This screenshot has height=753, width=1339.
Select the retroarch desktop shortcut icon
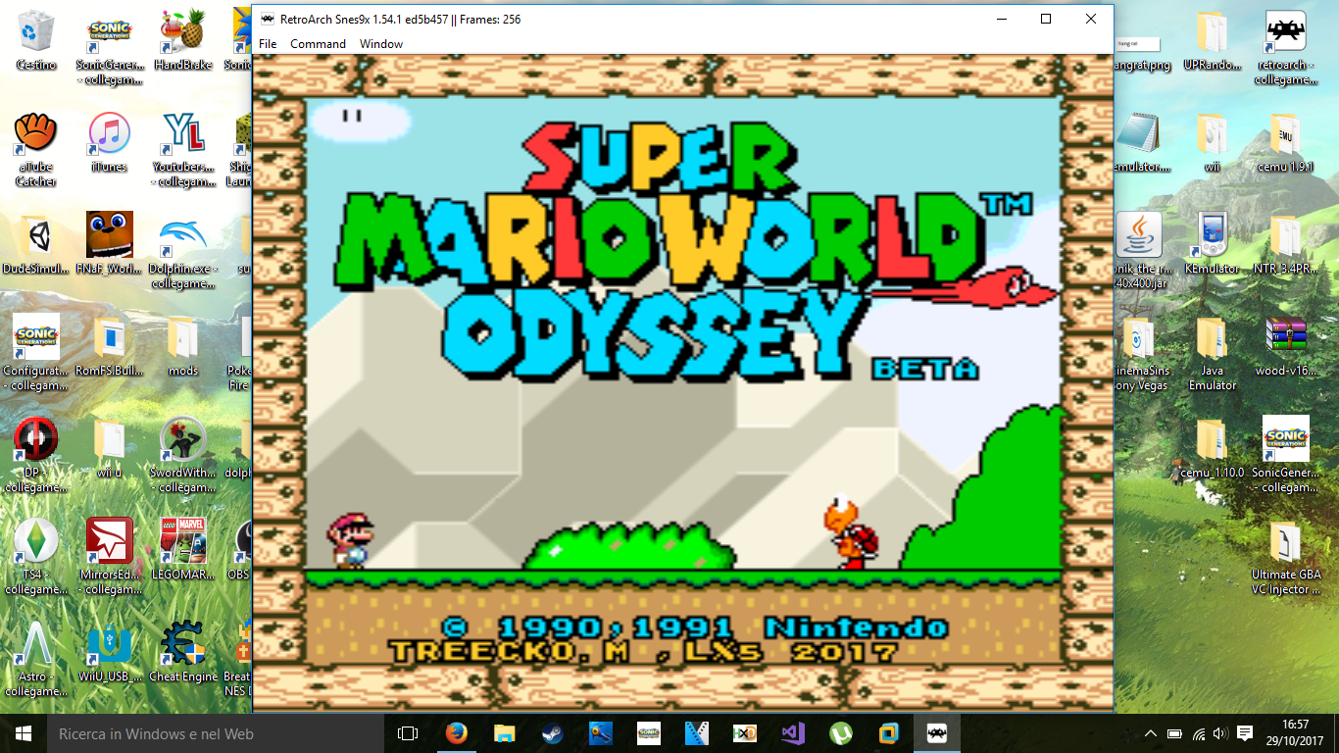(1285, 47)
